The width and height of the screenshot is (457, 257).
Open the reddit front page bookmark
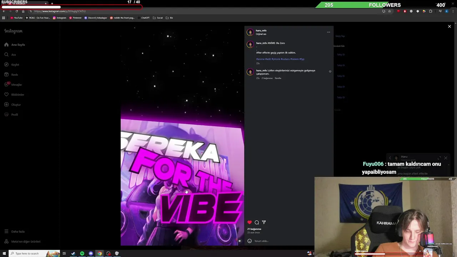122,18
